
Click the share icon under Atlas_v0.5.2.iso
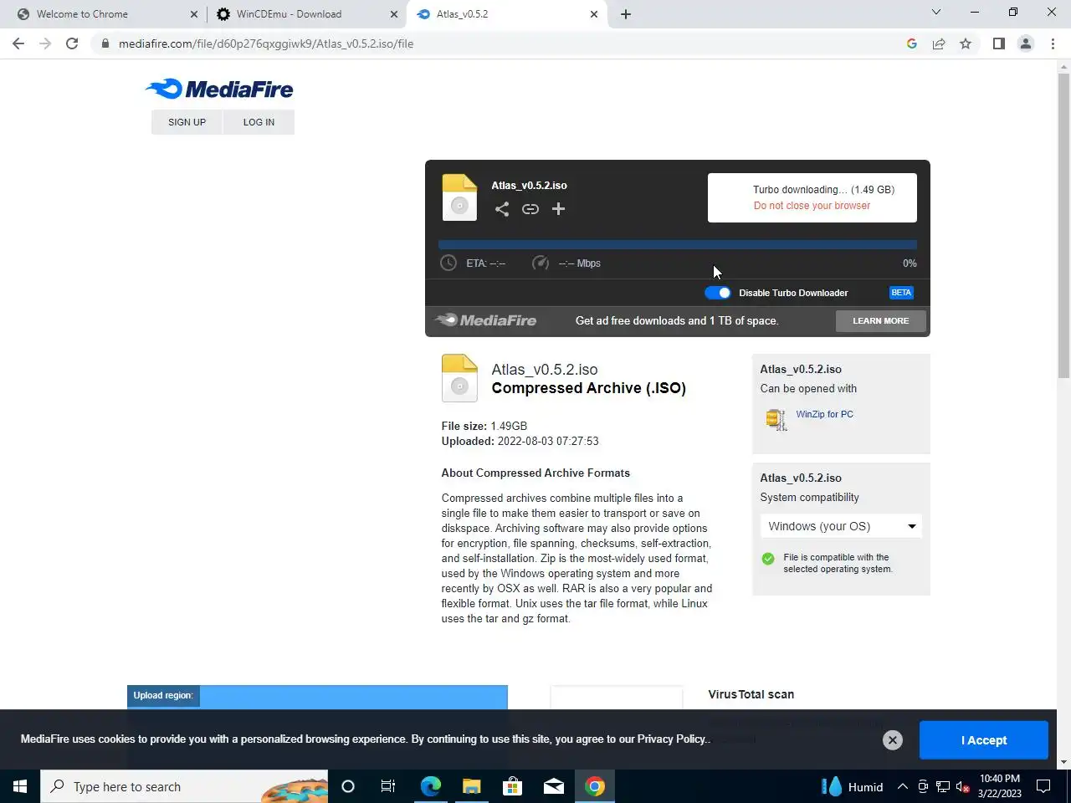click(x=501, y=209)
